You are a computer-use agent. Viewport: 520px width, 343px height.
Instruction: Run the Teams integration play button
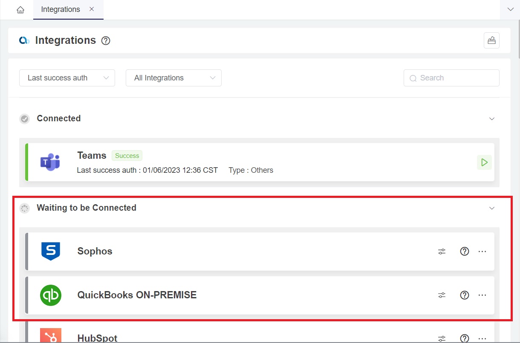(x=484, y=162)
